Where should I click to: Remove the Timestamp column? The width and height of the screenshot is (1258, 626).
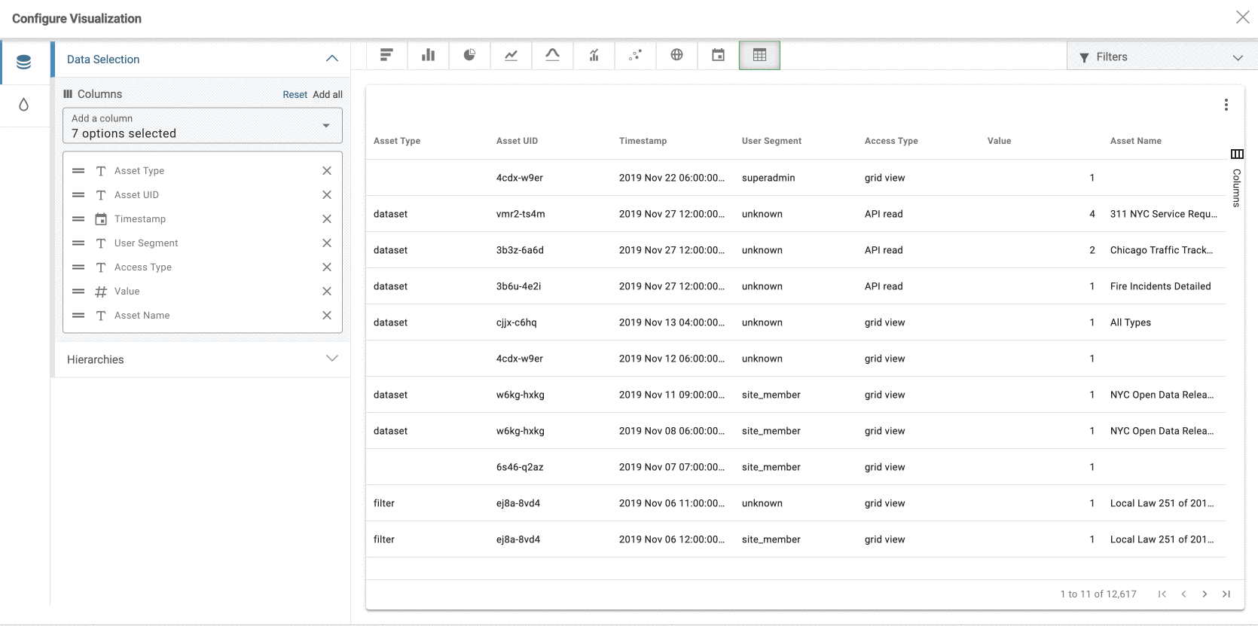click(x=327, y=219)
